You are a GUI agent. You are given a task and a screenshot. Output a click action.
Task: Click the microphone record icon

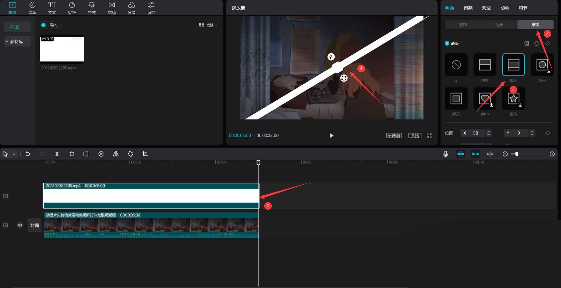click(x=446, y=154)
